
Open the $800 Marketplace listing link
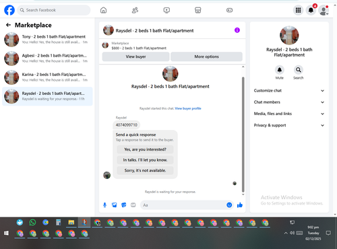click(x=139, y=48)
